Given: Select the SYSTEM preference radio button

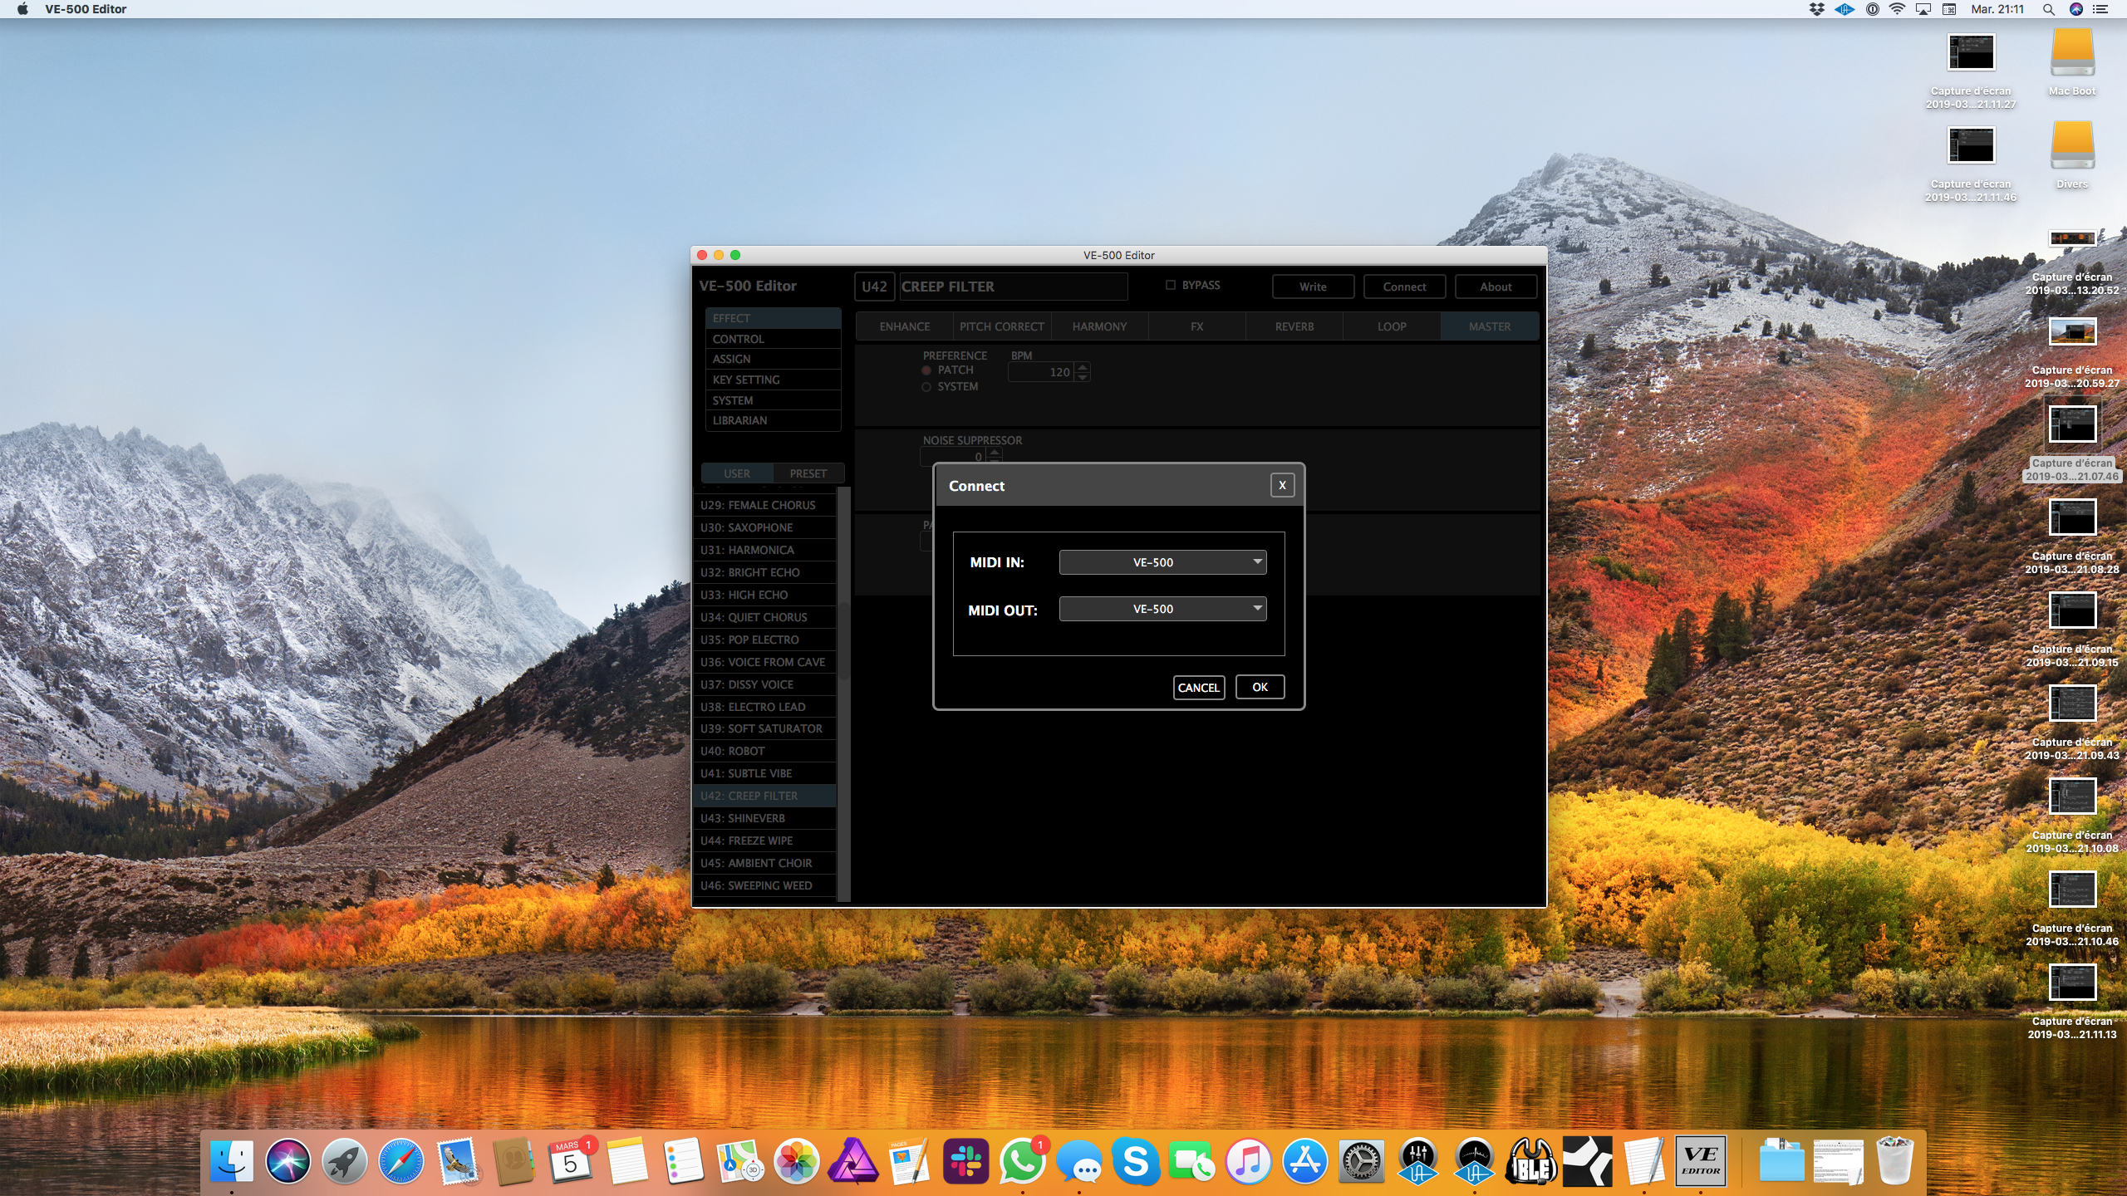Looking at the screenshot, I should (x=926, y=387).
